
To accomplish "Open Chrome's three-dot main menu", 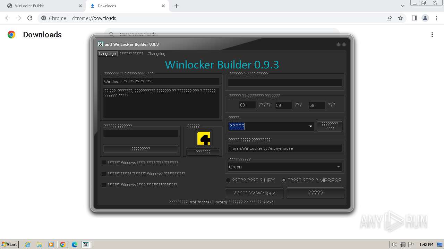I will 436,18.
